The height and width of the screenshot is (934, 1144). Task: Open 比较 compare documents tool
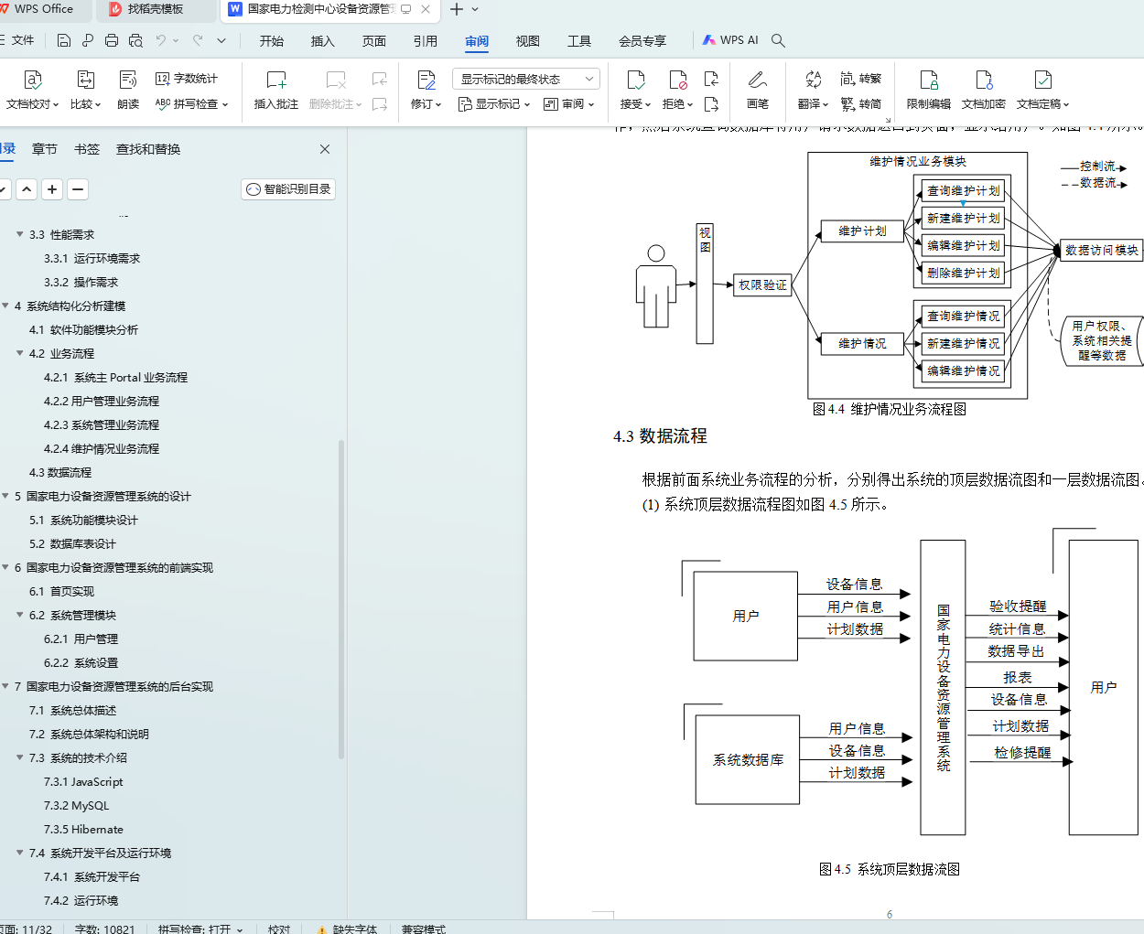(x=85, y=91)
